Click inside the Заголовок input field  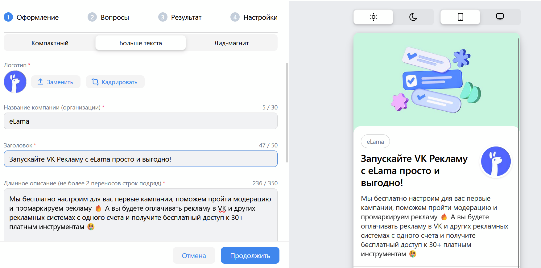coord(141,159)
